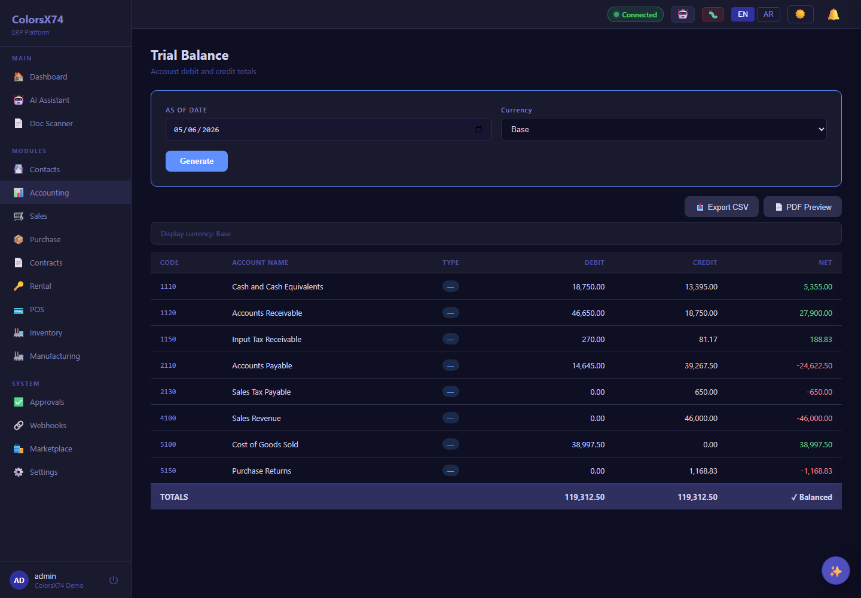Click the debit total 119,312.50
The image size is (861, 598).
[585, 497]
